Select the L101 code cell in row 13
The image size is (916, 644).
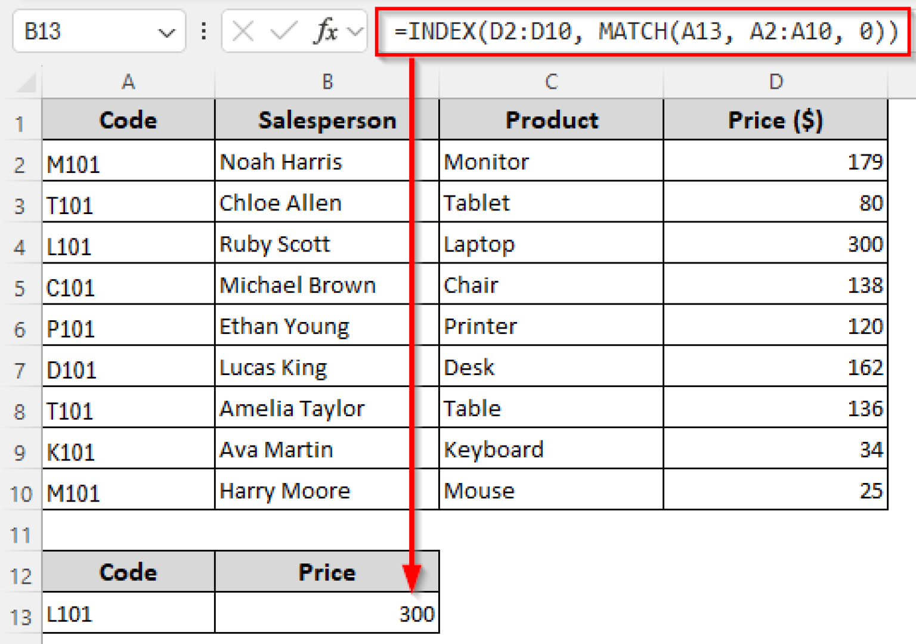[x=128, y=613]
